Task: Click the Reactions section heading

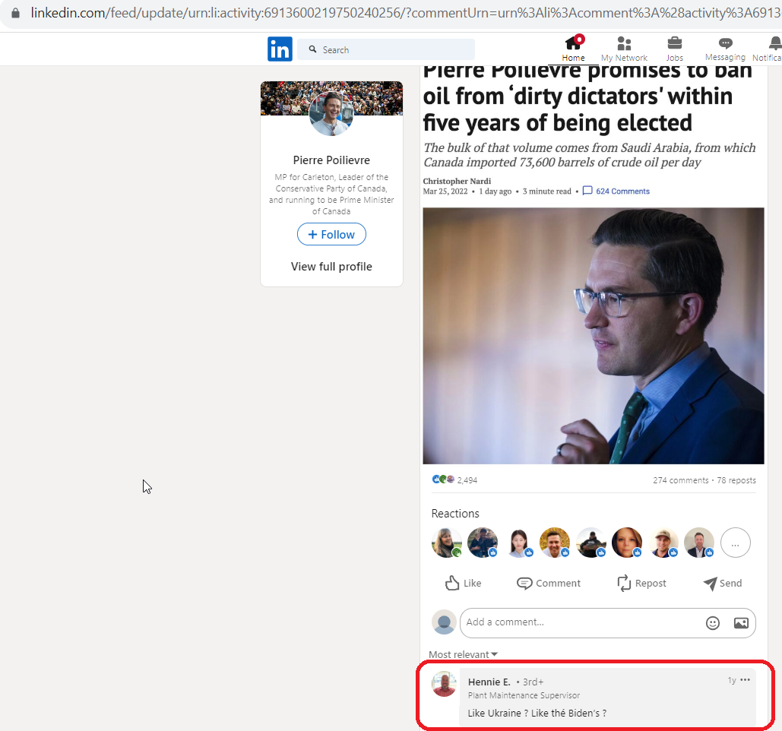Action: [x=455, y=514]
